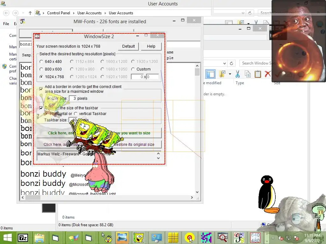Viewport: 326px width, 244px height.
Task: Expand chevron before Control Panel breadcrumb
Action: 44,13
